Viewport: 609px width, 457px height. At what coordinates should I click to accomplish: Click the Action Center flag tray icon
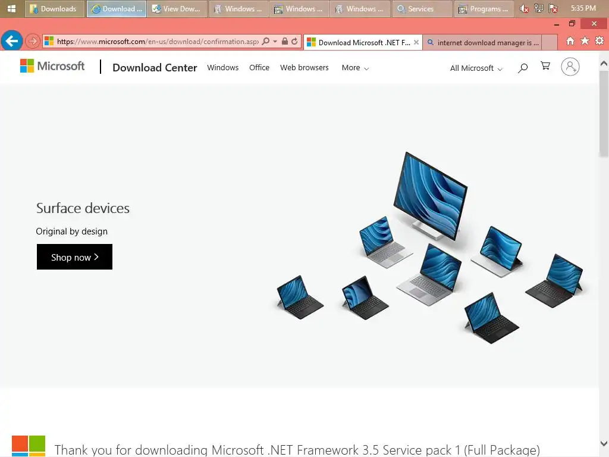tap(554, 8)
